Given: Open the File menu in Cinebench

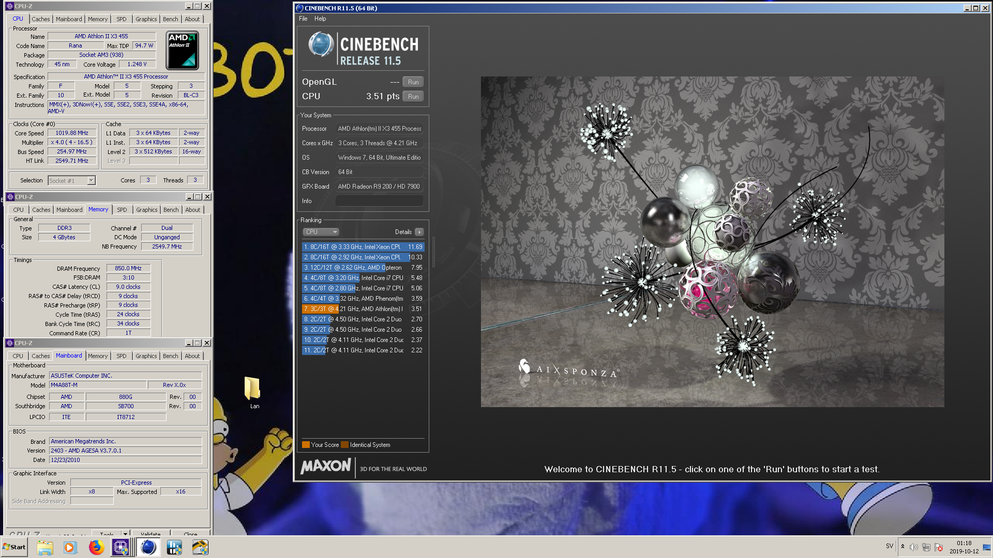Looking at the screenshot, I should tap(303, 19).
